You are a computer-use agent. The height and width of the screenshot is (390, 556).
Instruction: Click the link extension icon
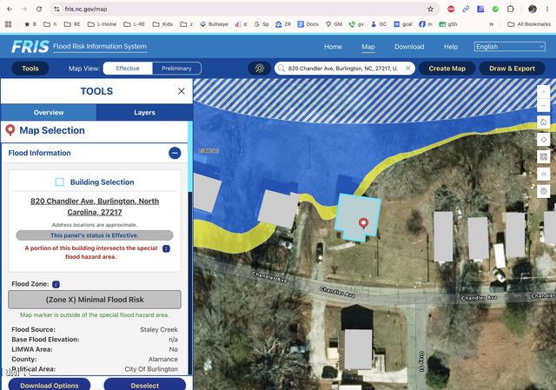click(x=466, y=9)
